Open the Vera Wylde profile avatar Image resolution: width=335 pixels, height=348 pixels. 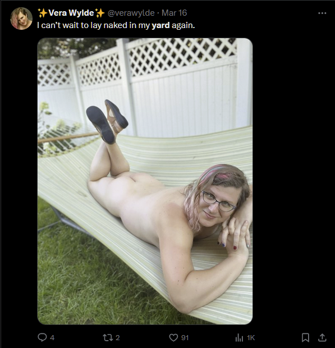(x=21, y=19)
